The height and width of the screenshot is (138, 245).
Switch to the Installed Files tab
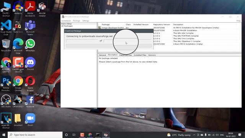coord(140,55)
